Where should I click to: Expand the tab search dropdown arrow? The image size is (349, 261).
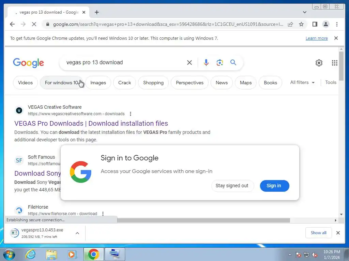305,12
